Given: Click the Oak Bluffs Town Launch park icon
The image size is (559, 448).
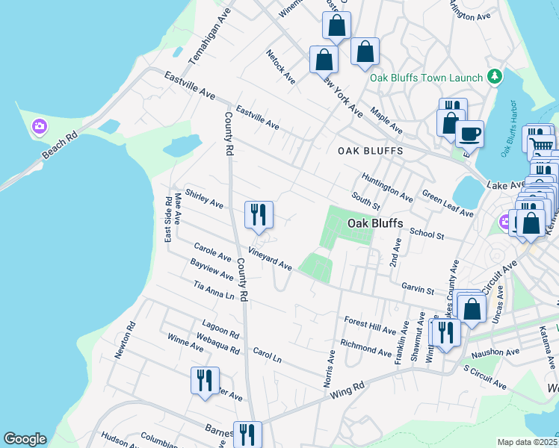Looking at the screenshot, I should point(494,76).
